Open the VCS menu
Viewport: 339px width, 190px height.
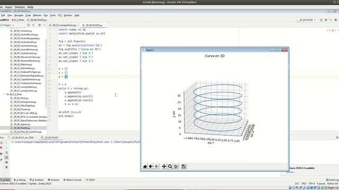coord(60,15)
